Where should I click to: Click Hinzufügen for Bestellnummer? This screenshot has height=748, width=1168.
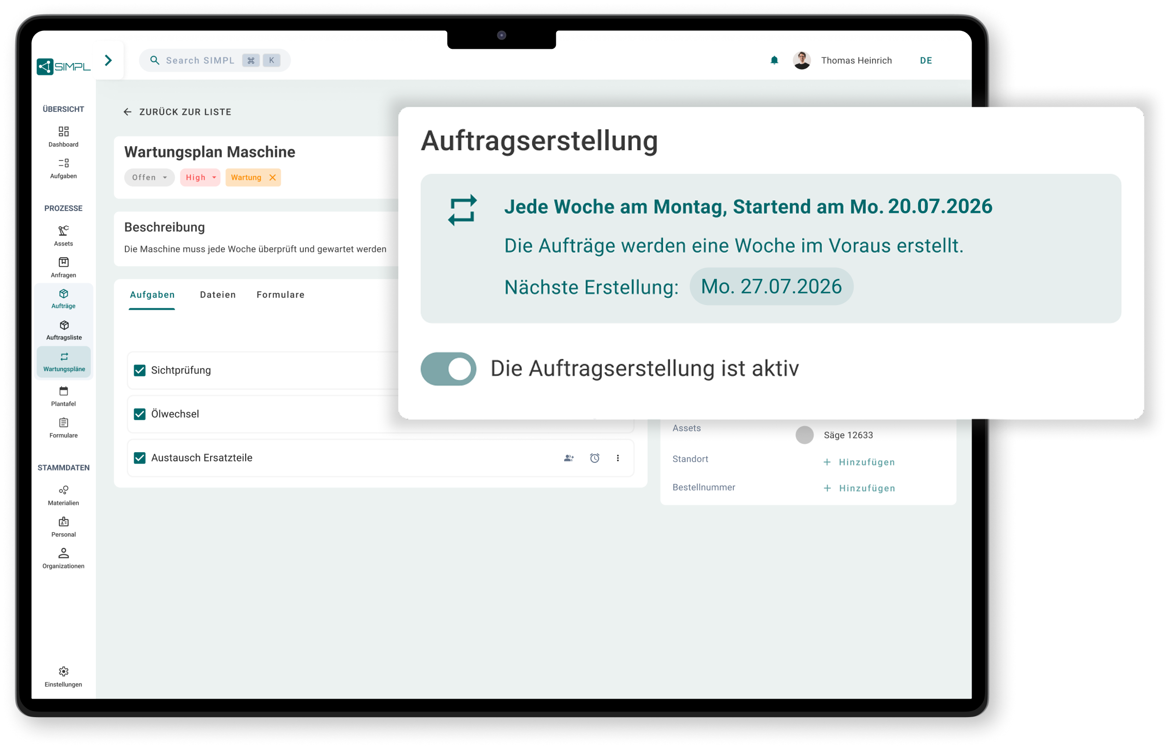click(x=859, y=488)
